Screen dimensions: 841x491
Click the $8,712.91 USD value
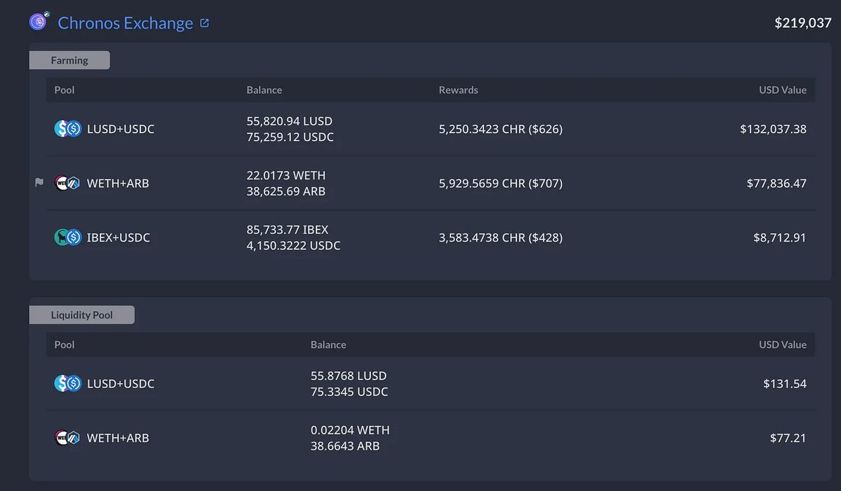(x=780, y=237)
